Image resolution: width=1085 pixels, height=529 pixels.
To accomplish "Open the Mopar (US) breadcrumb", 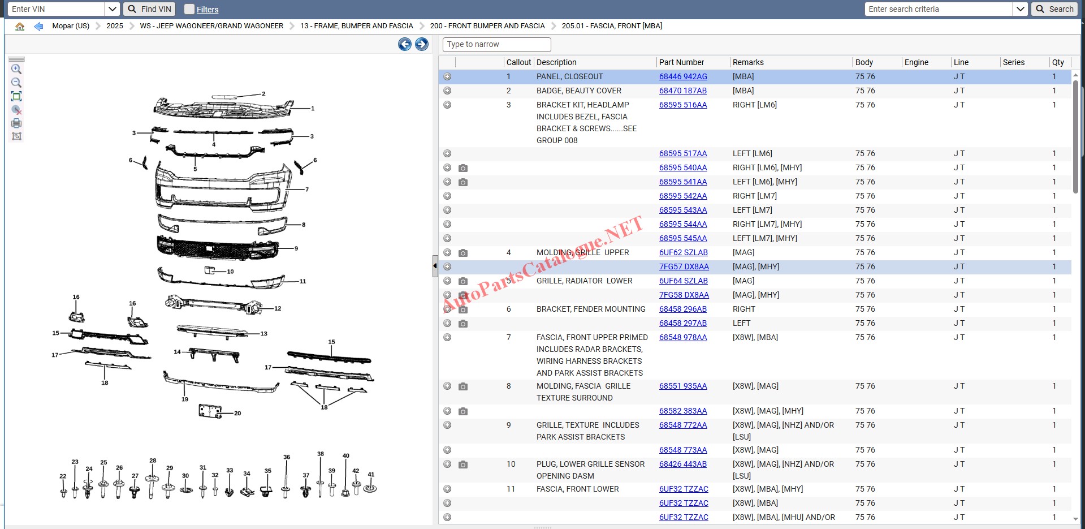I will point(71,26).
